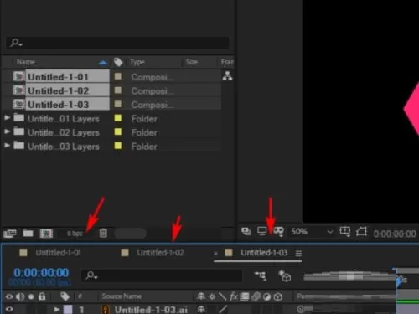Click composition icon next to Untitled-1-01
The height and width of the screenshot is (314, 419).
(18, 76)
